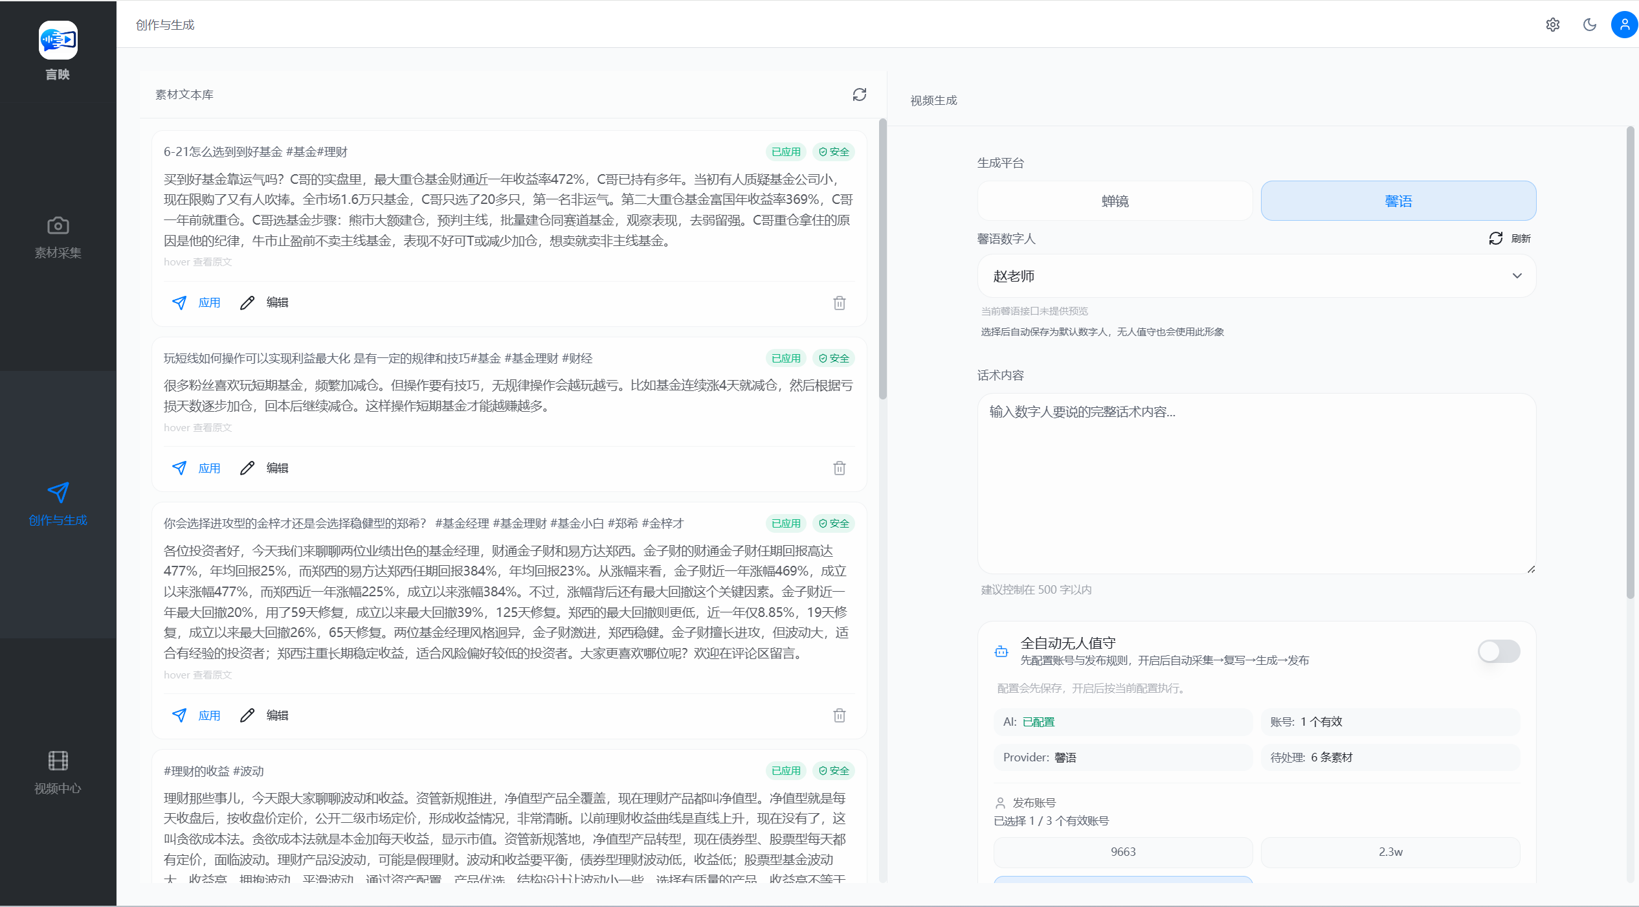Refresh the 素材文本库 list
The height and width of the screenshot is (907, 1639).
coord(859,95)
